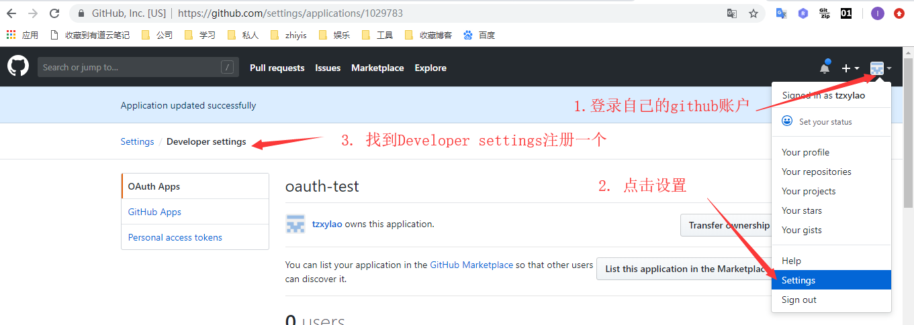Focus the Search or jump to field
Image resolution: width=914 pixels, height=325 pixels.
[x=138, y=67]
